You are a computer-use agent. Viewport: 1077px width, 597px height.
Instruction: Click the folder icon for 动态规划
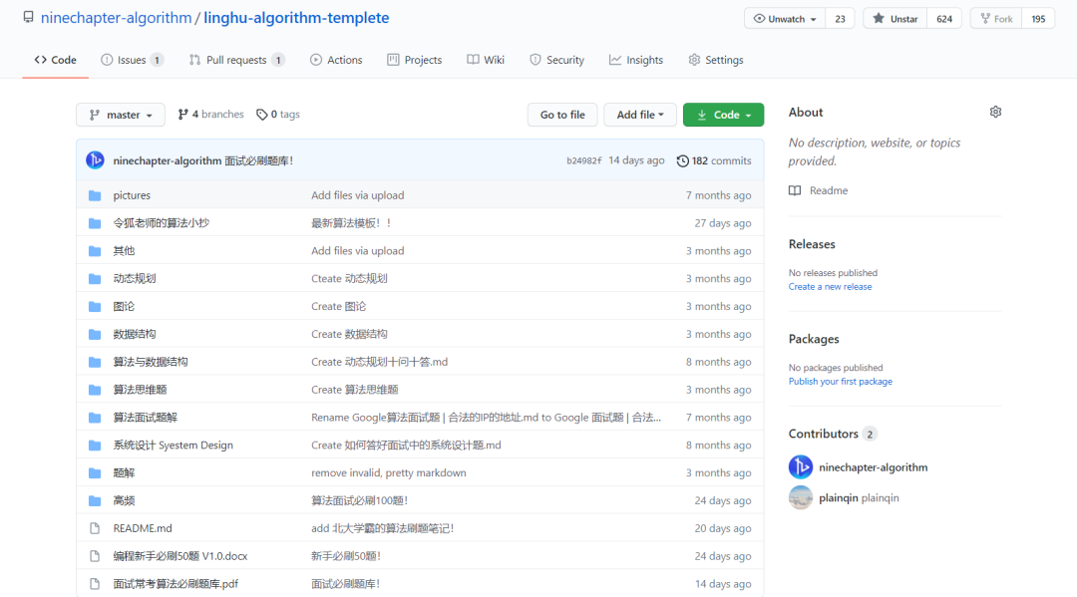pyautogui.click(x=95, y=279)
